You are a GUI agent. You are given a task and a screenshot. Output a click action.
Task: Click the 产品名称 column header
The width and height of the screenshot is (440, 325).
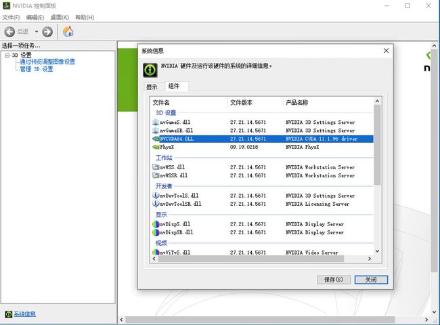click(x=328, y=102)
